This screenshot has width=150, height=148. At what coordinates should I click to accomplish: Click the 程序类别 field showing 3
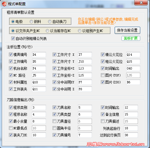click(x=39, y=107)
